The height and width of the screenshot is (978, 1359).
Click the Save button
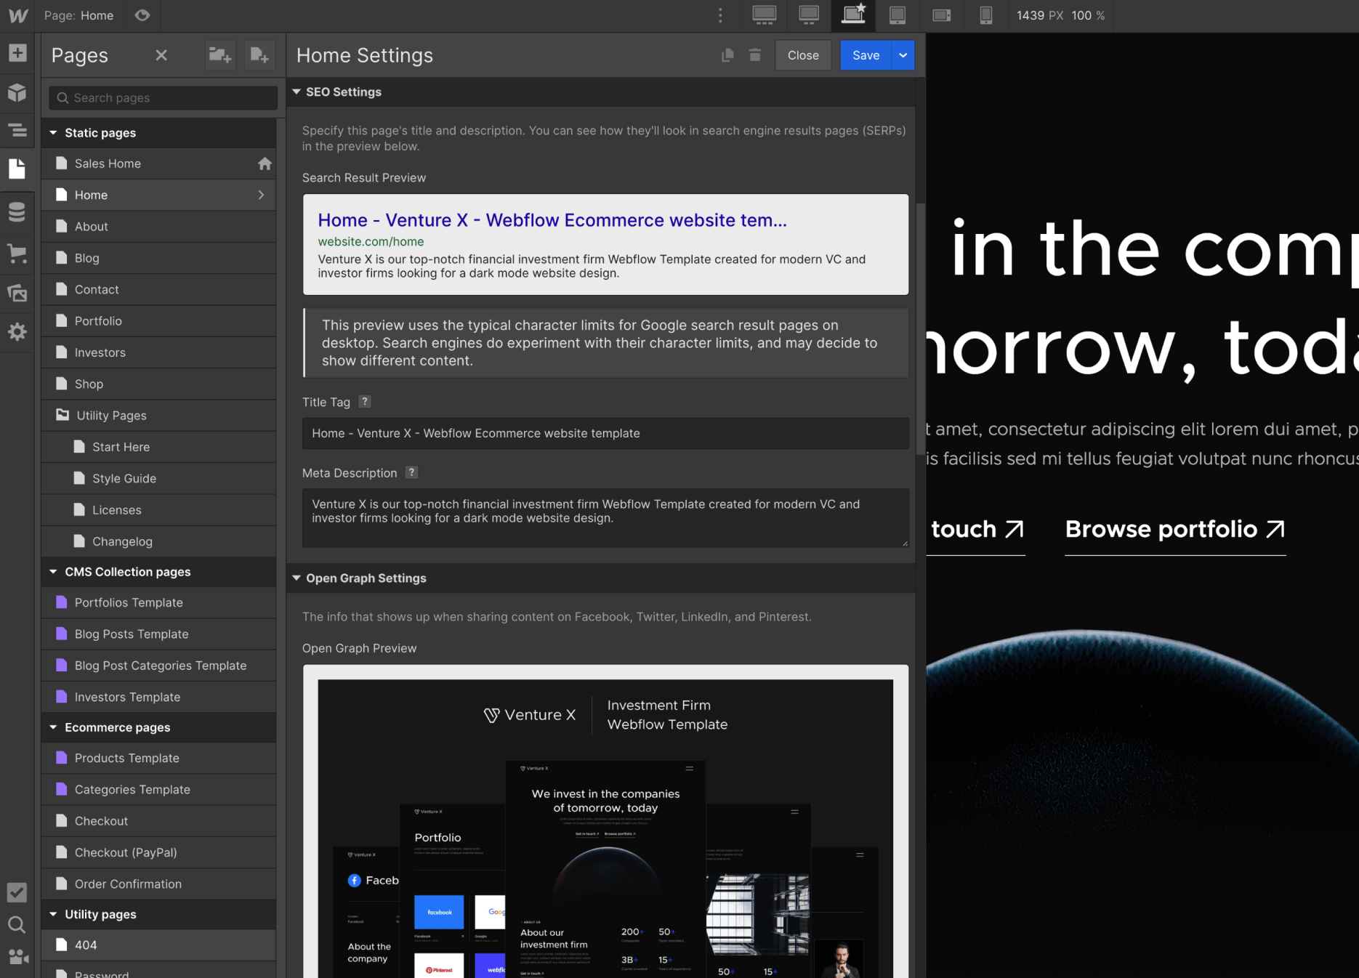point(865,55)
